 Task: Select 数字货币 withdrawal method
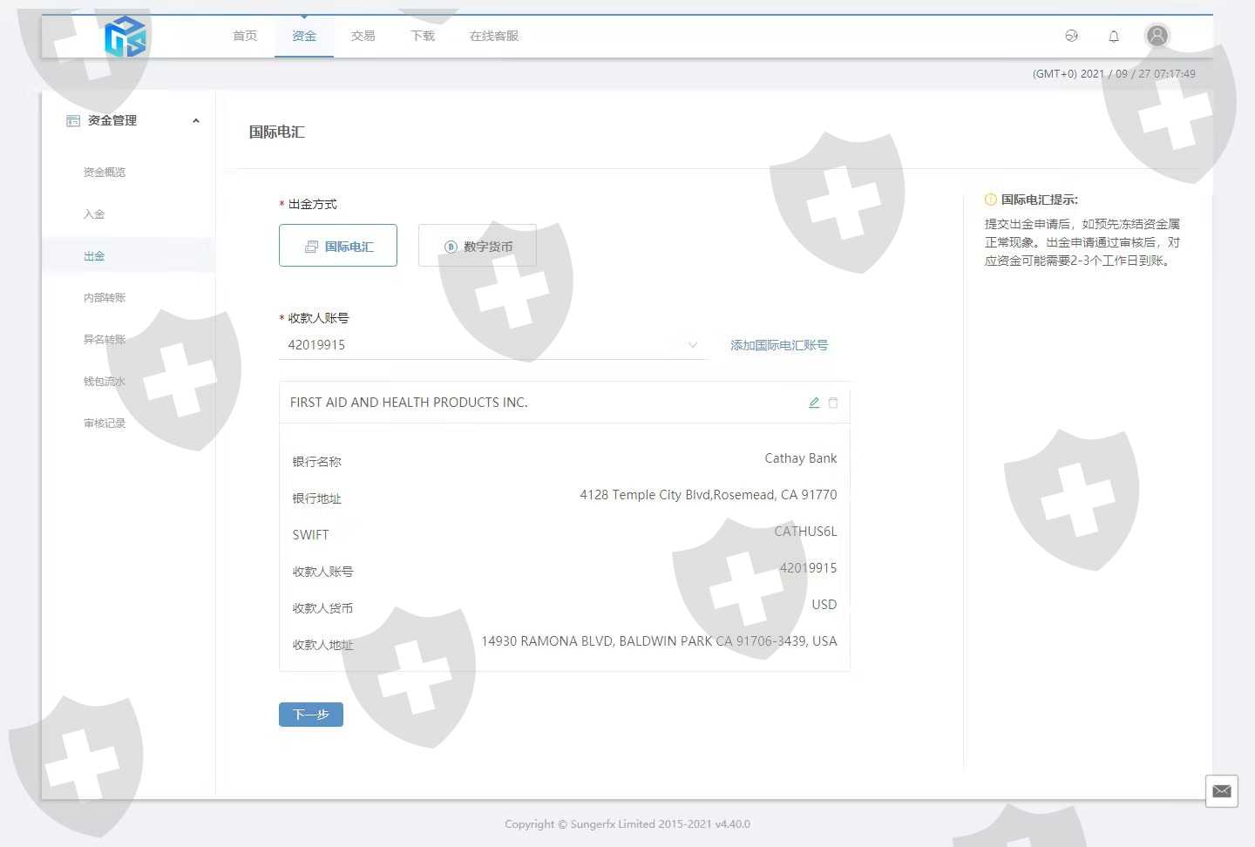click(477, 246)
